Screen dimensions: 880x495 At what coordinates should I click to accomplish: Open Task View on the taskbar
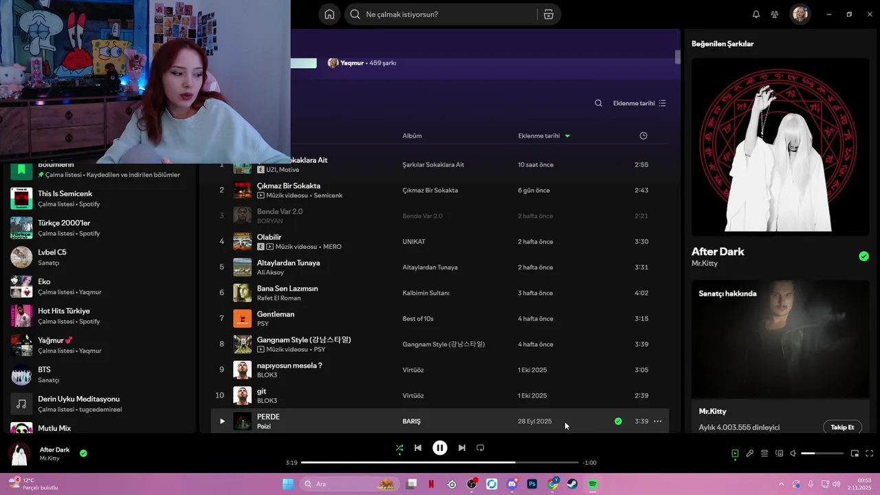point(411,484)
